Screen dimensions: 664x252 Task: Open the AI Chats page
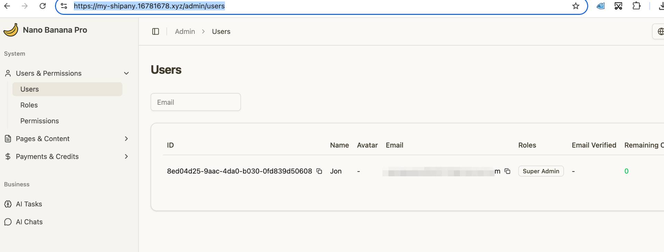29,222
